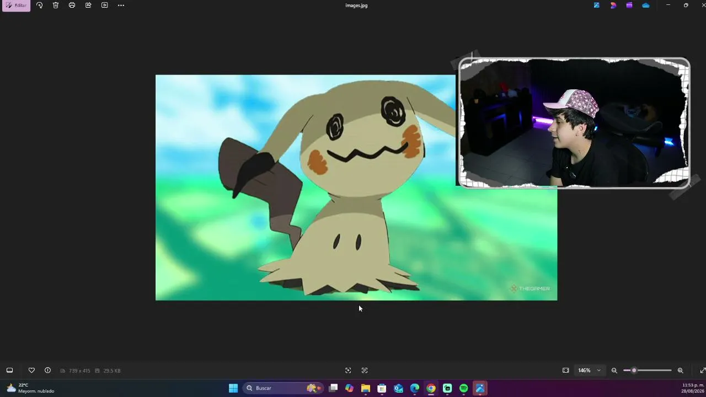Click the 29.5 KB file size text
Screen dimensions: 706x397
(x=112, y=371)
